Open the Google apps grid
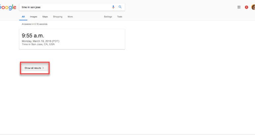The width and height of the screenshot is (255, 135). click(x=239, y=7)
